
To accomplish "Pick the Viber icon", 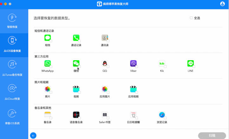I will [133, 63].
